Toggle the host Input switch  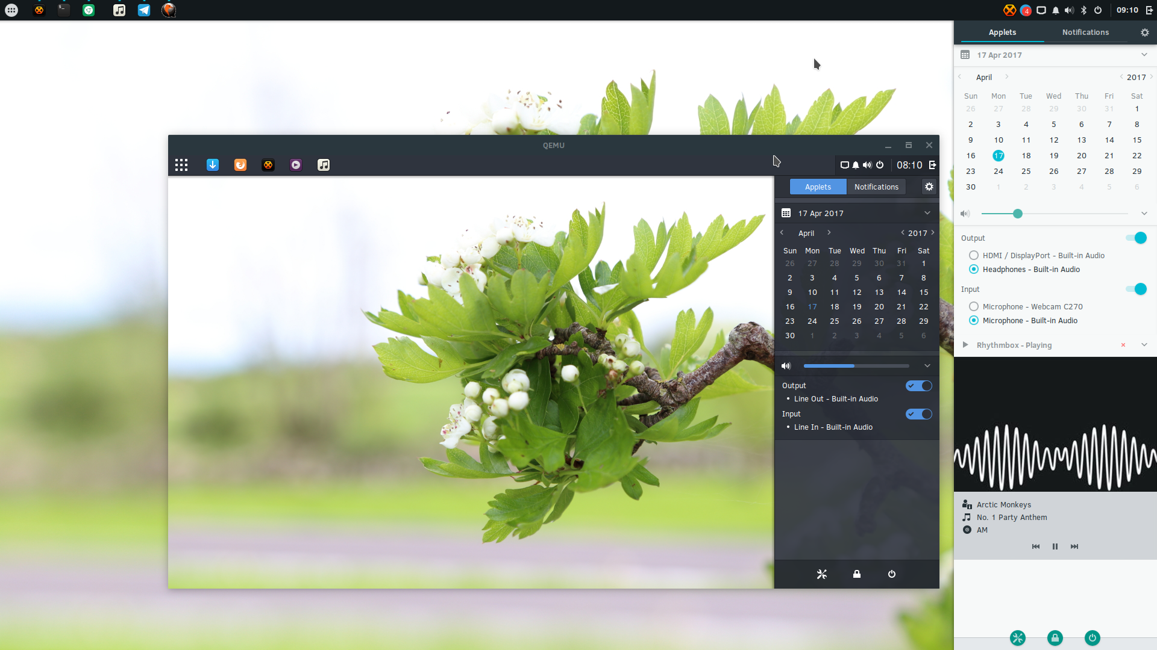click(1136, 289)
